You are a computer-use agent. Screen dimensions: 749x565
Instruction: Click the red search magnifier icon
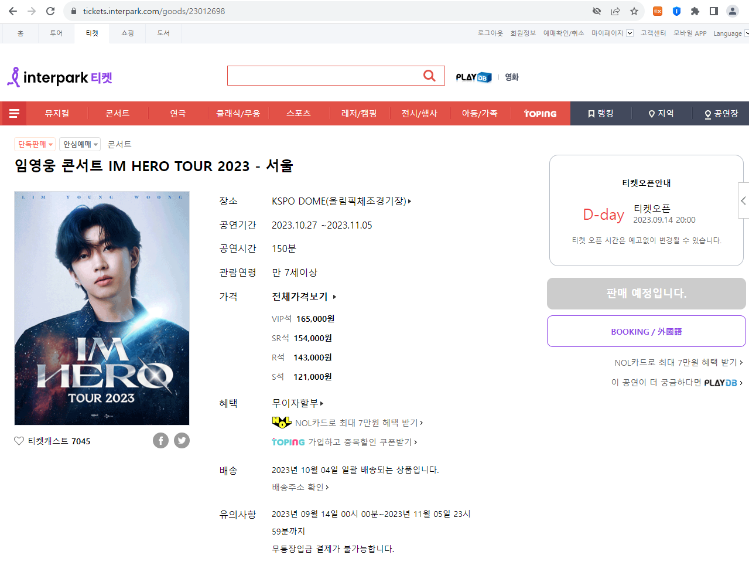(429, 76)
